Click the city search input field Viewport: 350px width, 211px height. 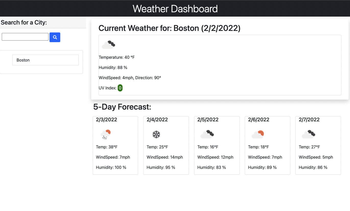click(x=25, y=37)
